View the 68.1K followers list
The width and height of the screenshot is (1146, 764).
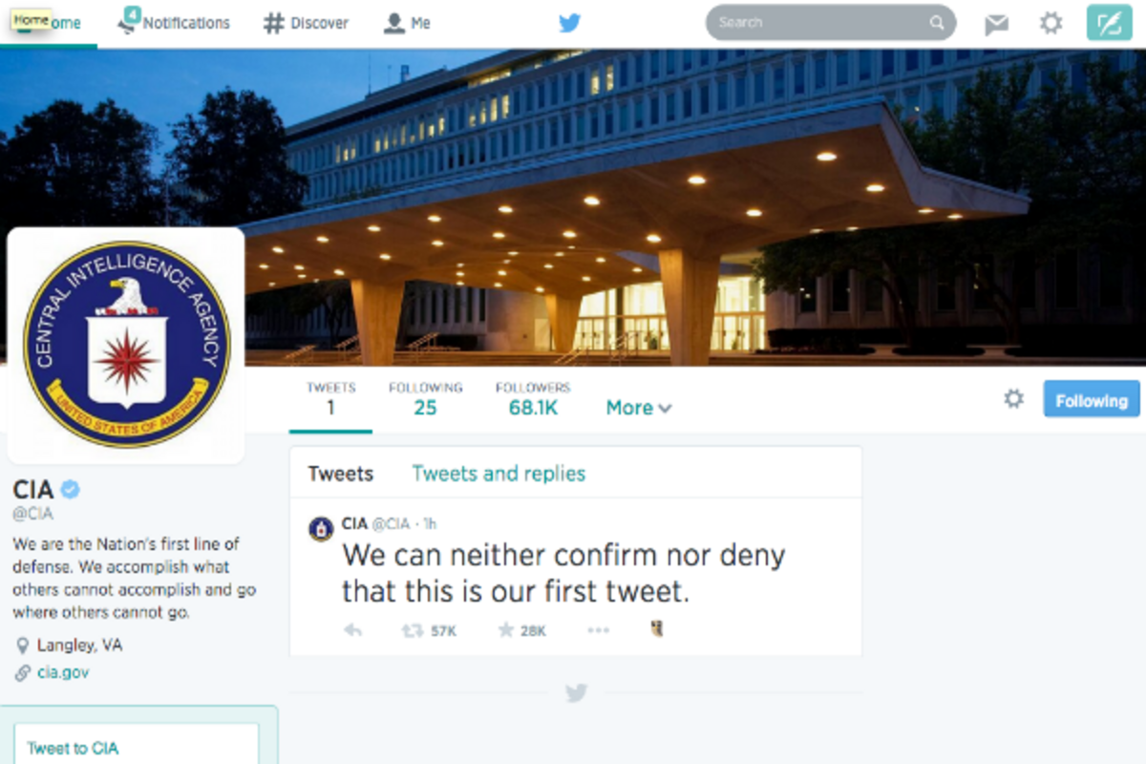pos(533,399)
